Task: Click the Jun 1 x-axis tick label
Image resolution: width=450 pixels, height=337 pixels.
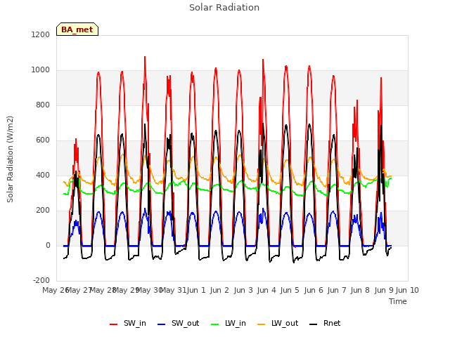Action: click(x=196, y=290)
